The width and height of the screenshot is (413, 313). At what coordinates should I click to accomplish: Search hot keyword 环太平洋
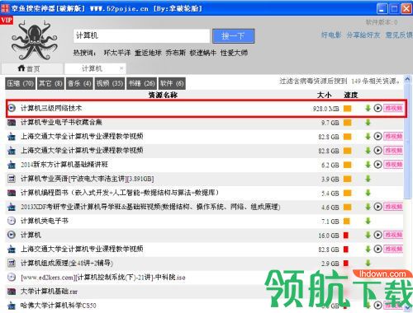(117, 53)
